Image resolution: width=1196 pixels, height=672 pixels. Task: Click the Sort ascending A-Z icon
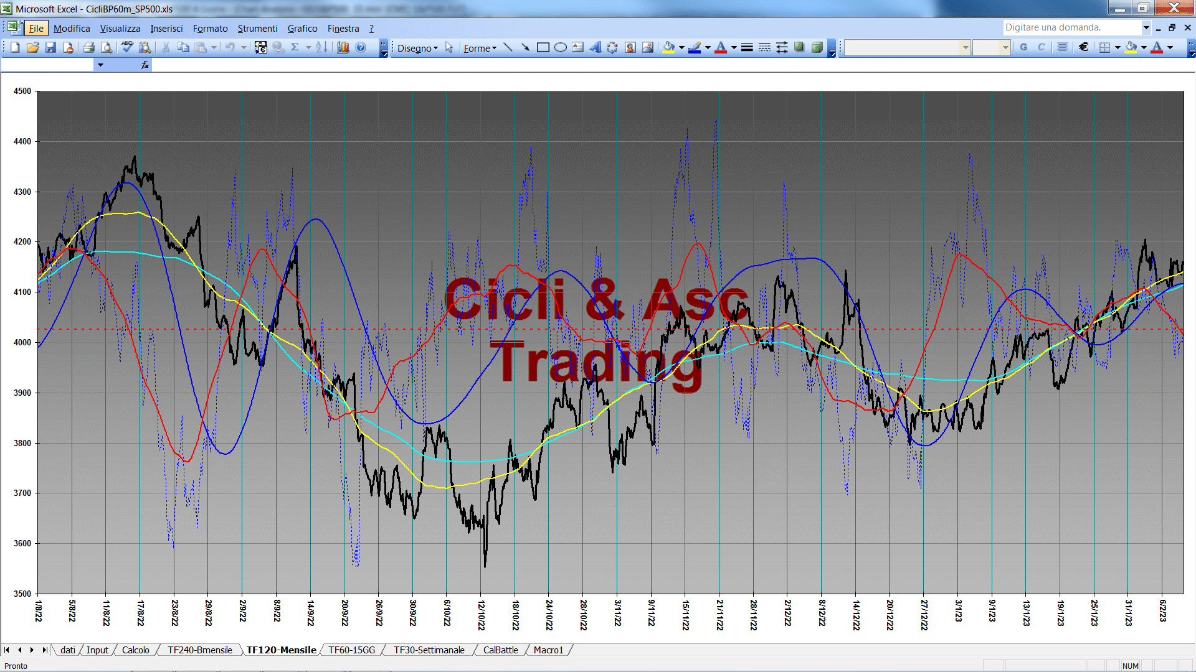point(321,47)
